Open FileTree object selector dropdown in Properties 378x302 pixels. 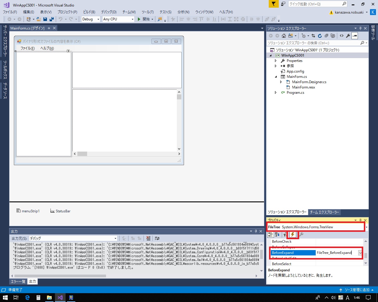coord(366,227)
